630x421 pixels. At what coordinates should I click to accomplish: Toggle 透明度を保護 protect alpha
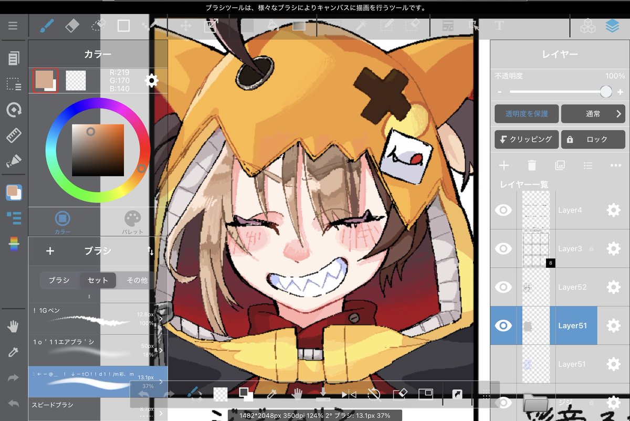point(526,113)
